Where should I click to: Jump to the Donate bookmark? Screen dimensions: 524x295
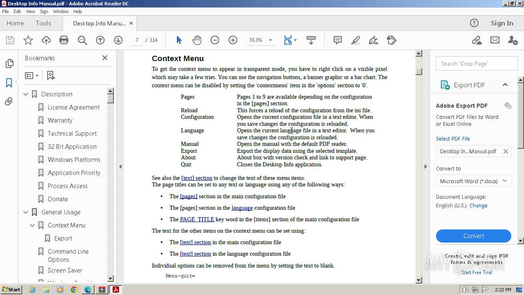[58, 199]
